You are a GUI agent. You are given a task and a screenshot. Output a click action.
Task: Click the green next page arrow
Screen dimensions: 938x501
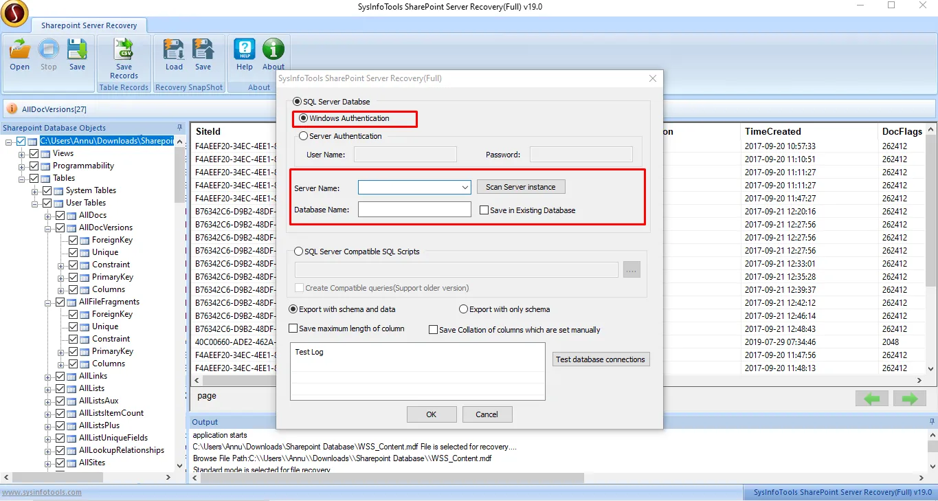coord(910,399)
